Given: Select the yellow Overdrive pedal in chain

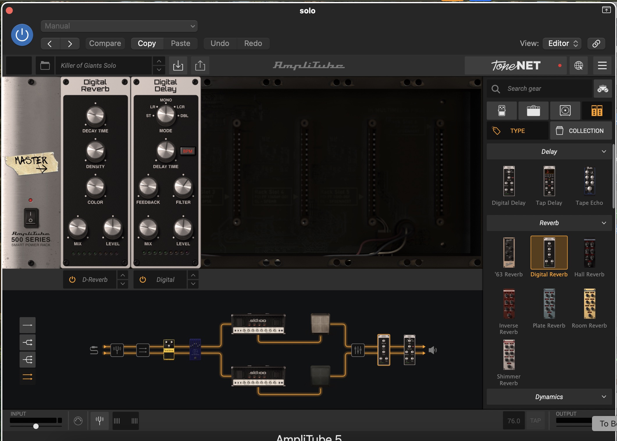Looking at the screenshot, I should click(x=169, y=349).
